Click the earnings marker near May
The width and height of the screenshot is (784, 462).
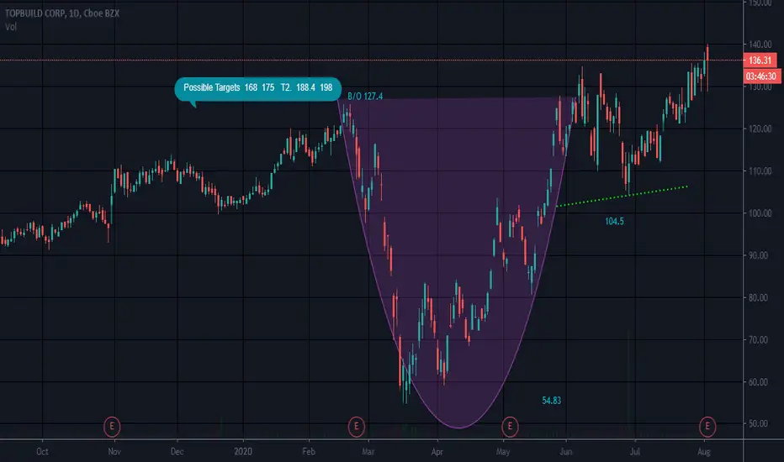pos(510,427)
